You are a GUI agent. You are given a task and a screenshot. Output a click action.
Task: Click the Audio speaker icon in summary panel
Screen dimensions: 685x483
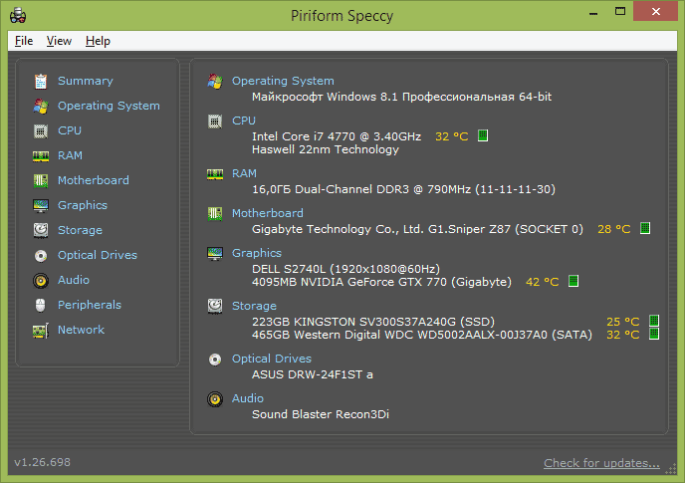pyautogui.click(x=215, y=399)
